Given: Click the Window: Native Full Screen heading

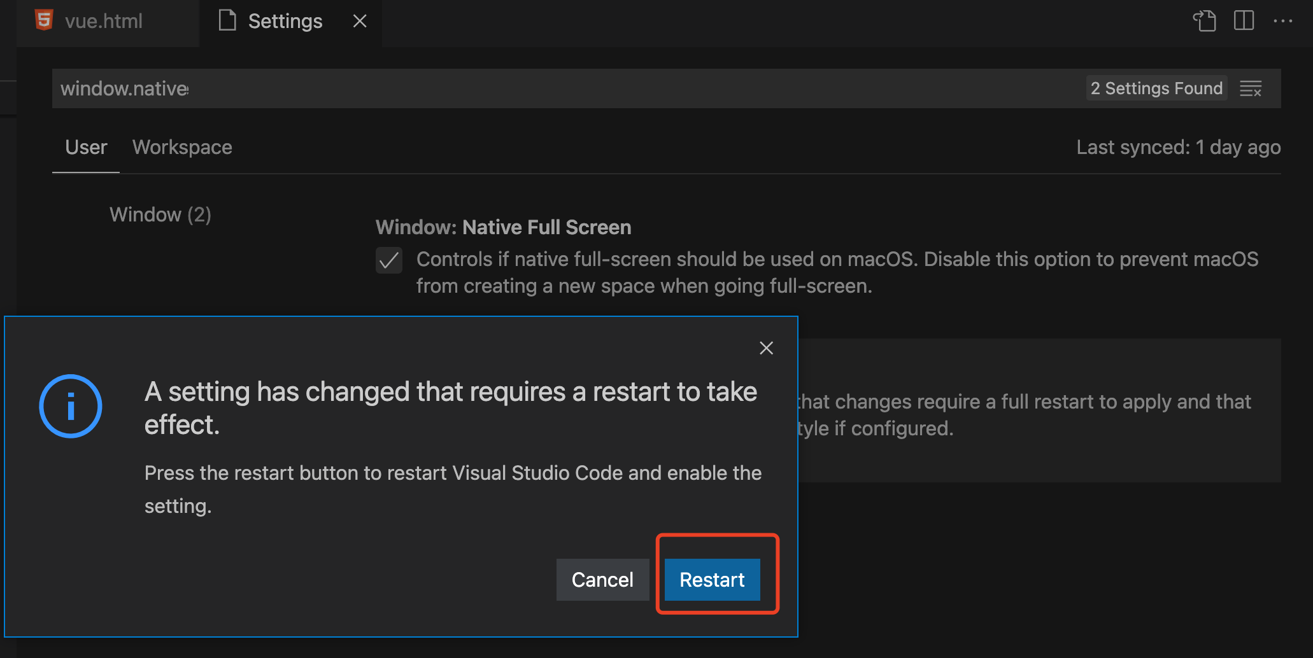Looking at the screenshot, I should pos(503,227).
